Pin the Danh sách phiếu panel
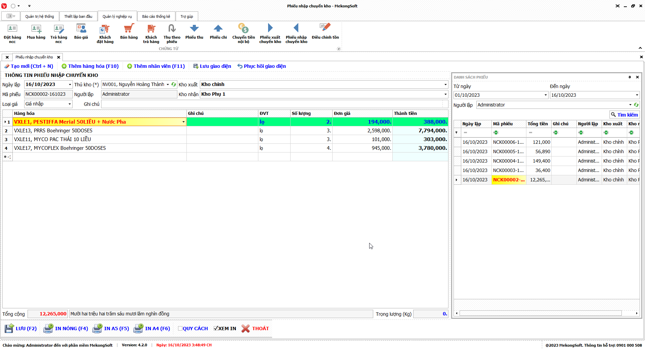Screen dimensions: 645x349 pyautogui.click(x=630, y=77)
